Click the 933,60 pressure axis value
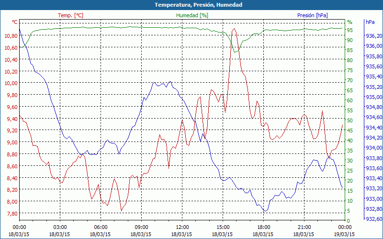383x239 pixels. [374, 168]
